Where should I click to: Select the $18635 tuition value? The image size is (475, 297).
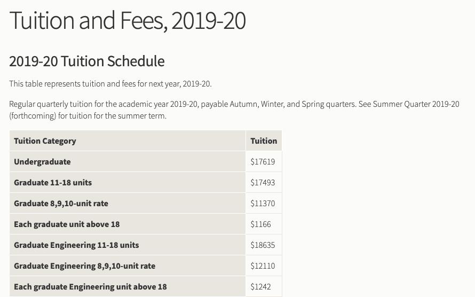pyautogui.click(x=263, y=245)
